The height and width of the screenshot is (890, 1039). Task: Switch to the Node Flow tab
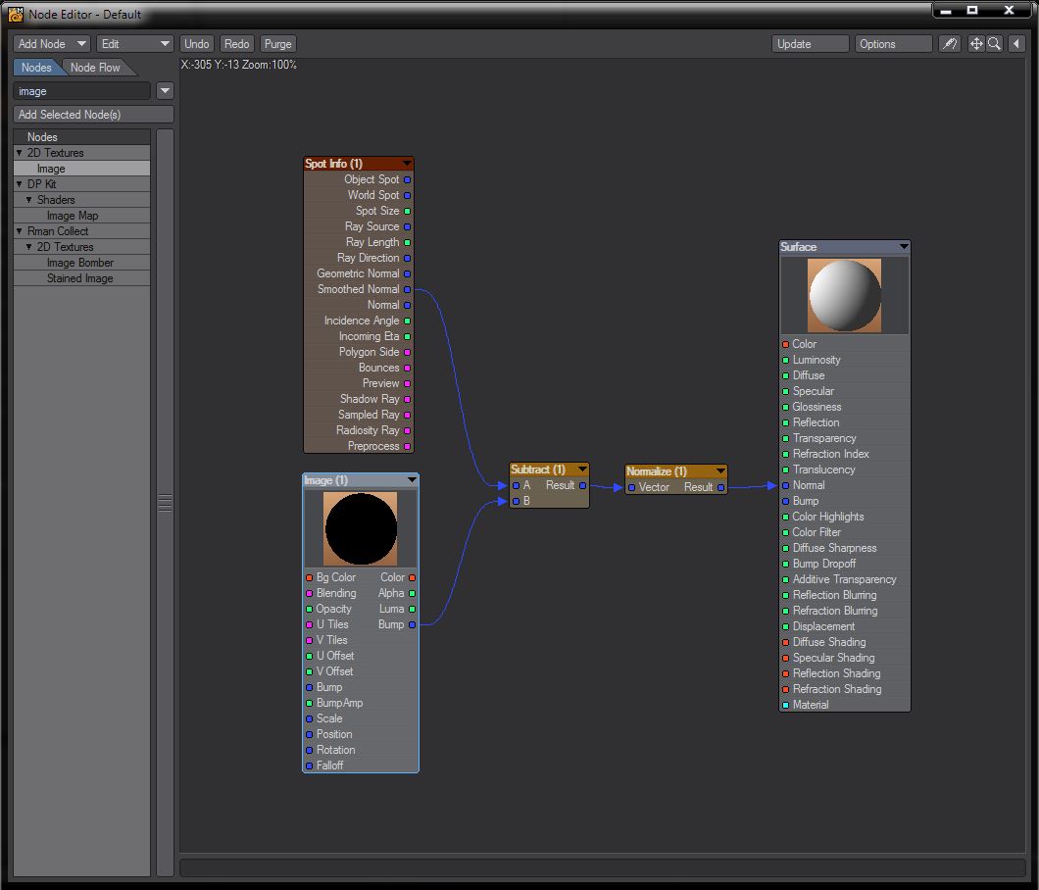click(95, 68)
